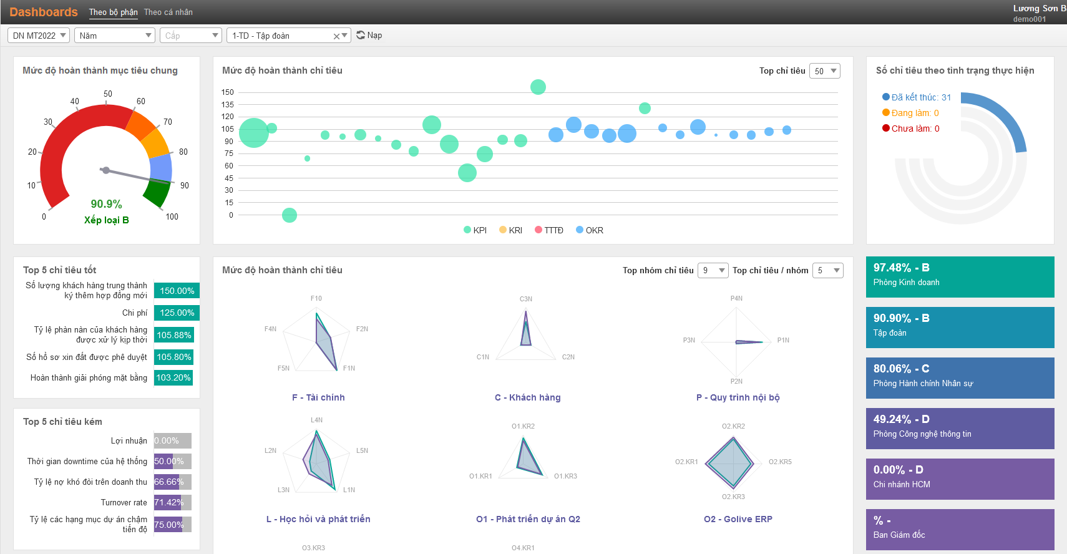The height and width of the screenshot is (554, 1067).
Task: Click the gauge needle at 90.9%
Action: pyautogui.click(x=134, y=176)
